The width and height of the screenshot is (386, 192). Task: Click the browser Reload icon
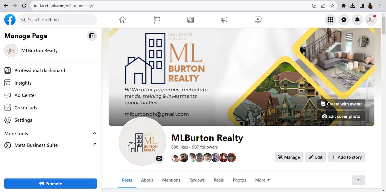click(x=24, y=6)
